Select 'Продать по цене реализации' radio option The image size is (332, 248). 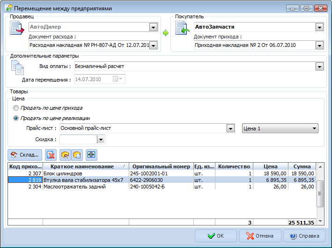coord(16,118)
